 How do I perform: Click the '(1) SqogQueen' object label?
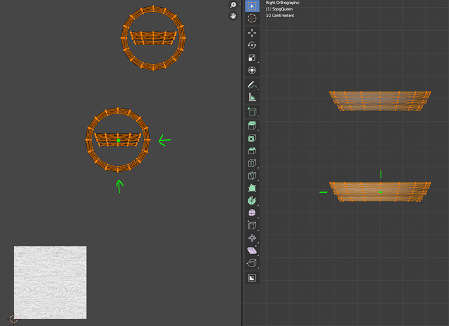[x=279, y=9]
